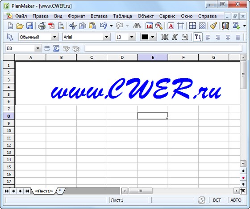
Task: Click the AutoSum sigma toolbar icon
Action: tap(236, 26)
